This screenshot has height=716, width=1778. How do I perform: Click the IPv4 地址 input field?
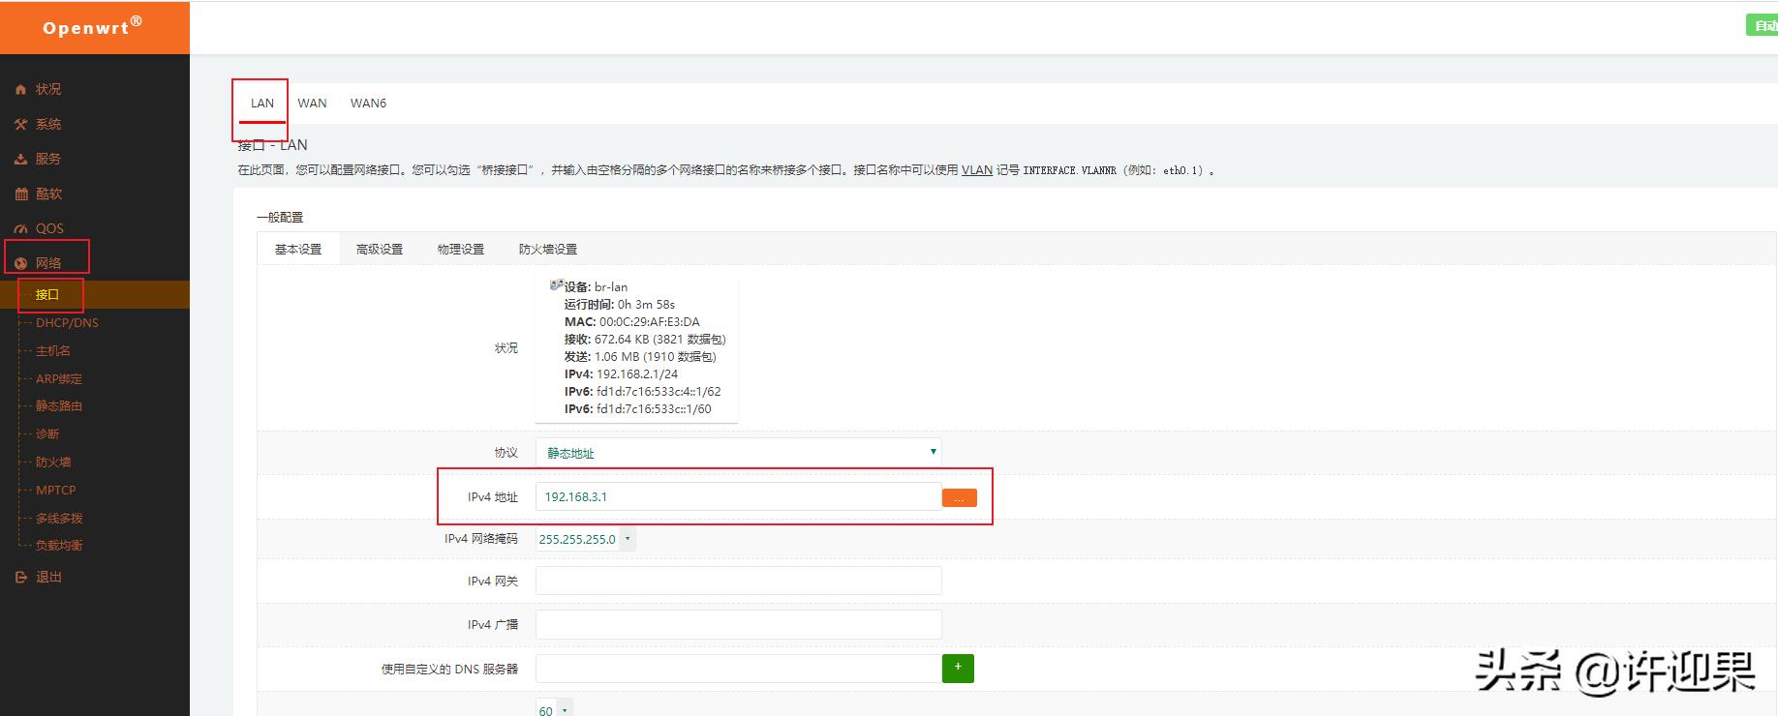click(738, 496)
